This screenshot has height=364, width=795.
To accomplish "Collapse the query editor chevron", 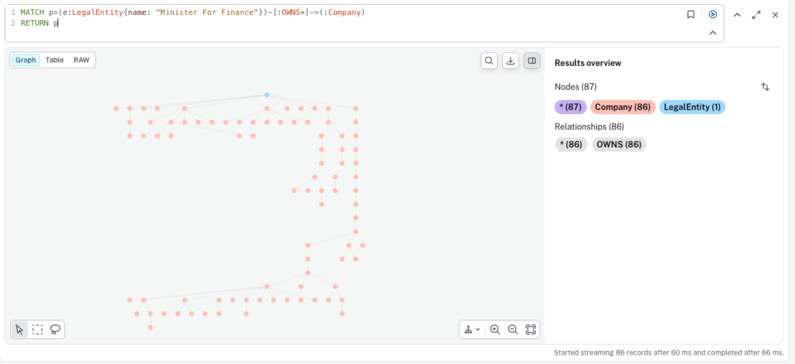I will [712, 33].
